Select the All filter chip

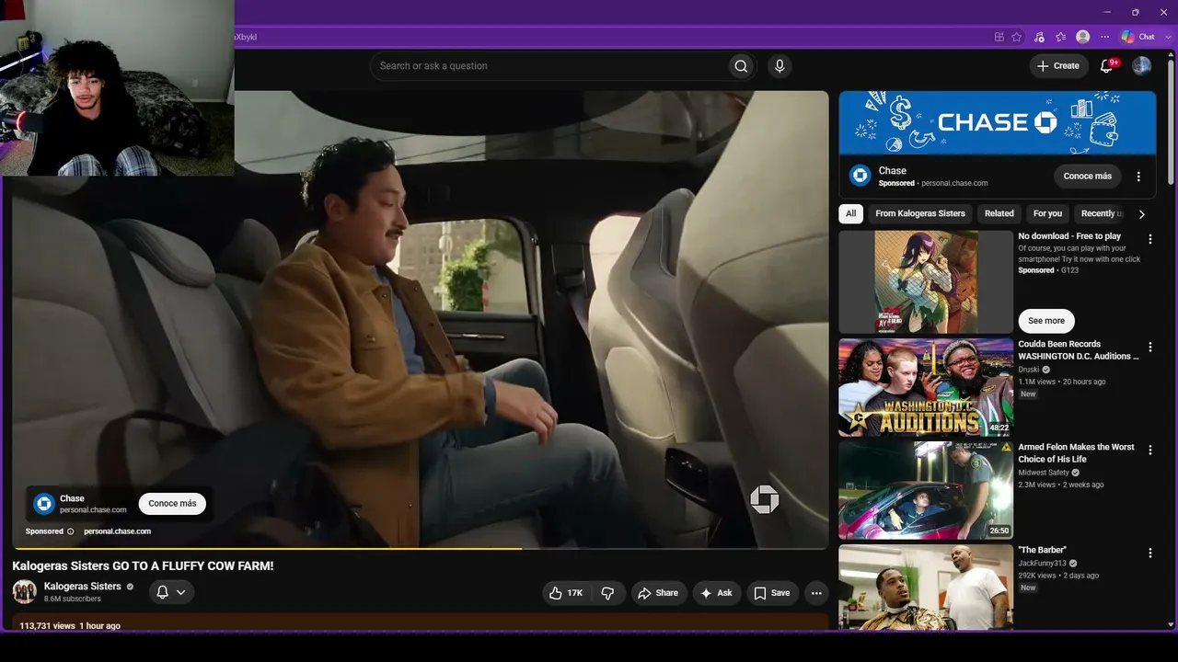click(850, 213)
